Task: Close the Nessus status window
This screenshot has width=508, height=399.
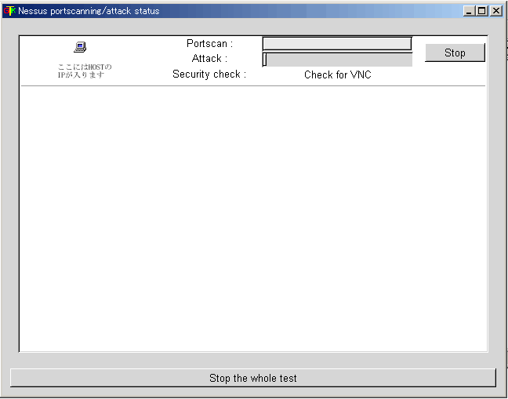Action: (x=496, y=11)
